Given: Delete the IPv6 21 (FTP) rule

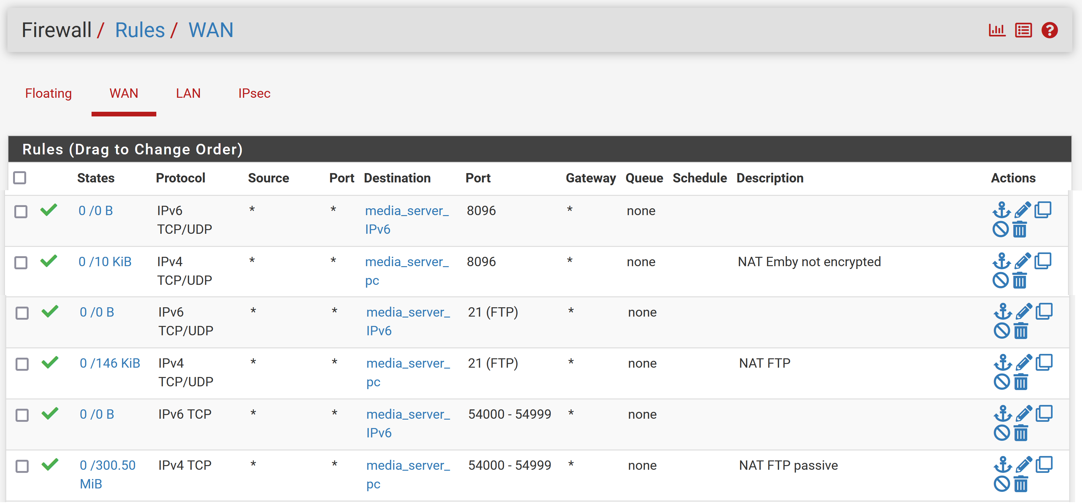Looking at the screenshot, I should (1021, 331).
